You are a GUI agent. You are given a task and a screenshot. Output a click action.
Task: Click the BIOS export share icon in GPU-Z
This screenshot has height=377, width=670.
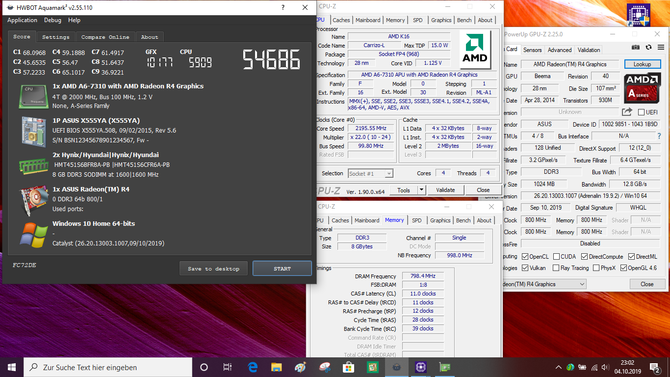pos(627,112)
